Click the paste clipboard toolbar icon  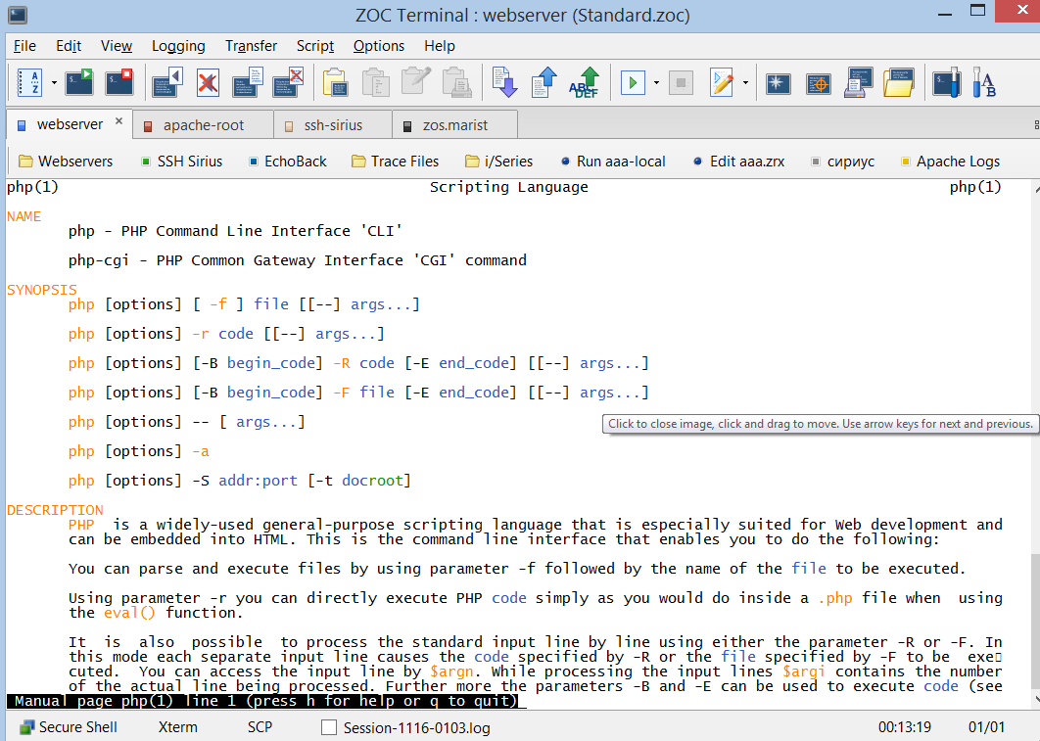tap(335, 83)
